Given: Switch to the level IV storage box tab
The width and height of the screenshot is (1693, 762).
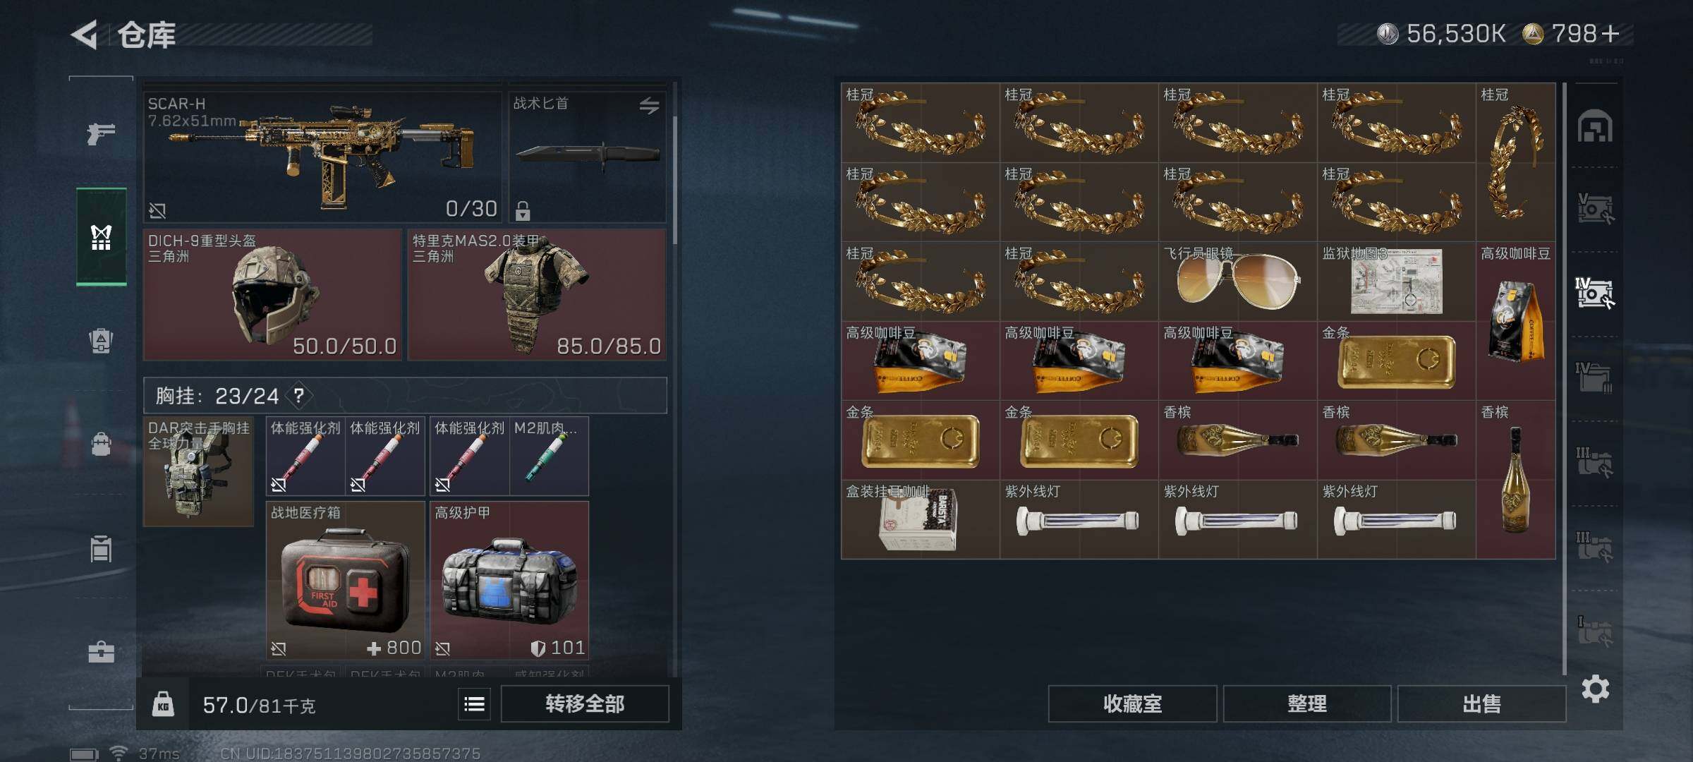Looking at the screenshot, I should (1595, 293).
